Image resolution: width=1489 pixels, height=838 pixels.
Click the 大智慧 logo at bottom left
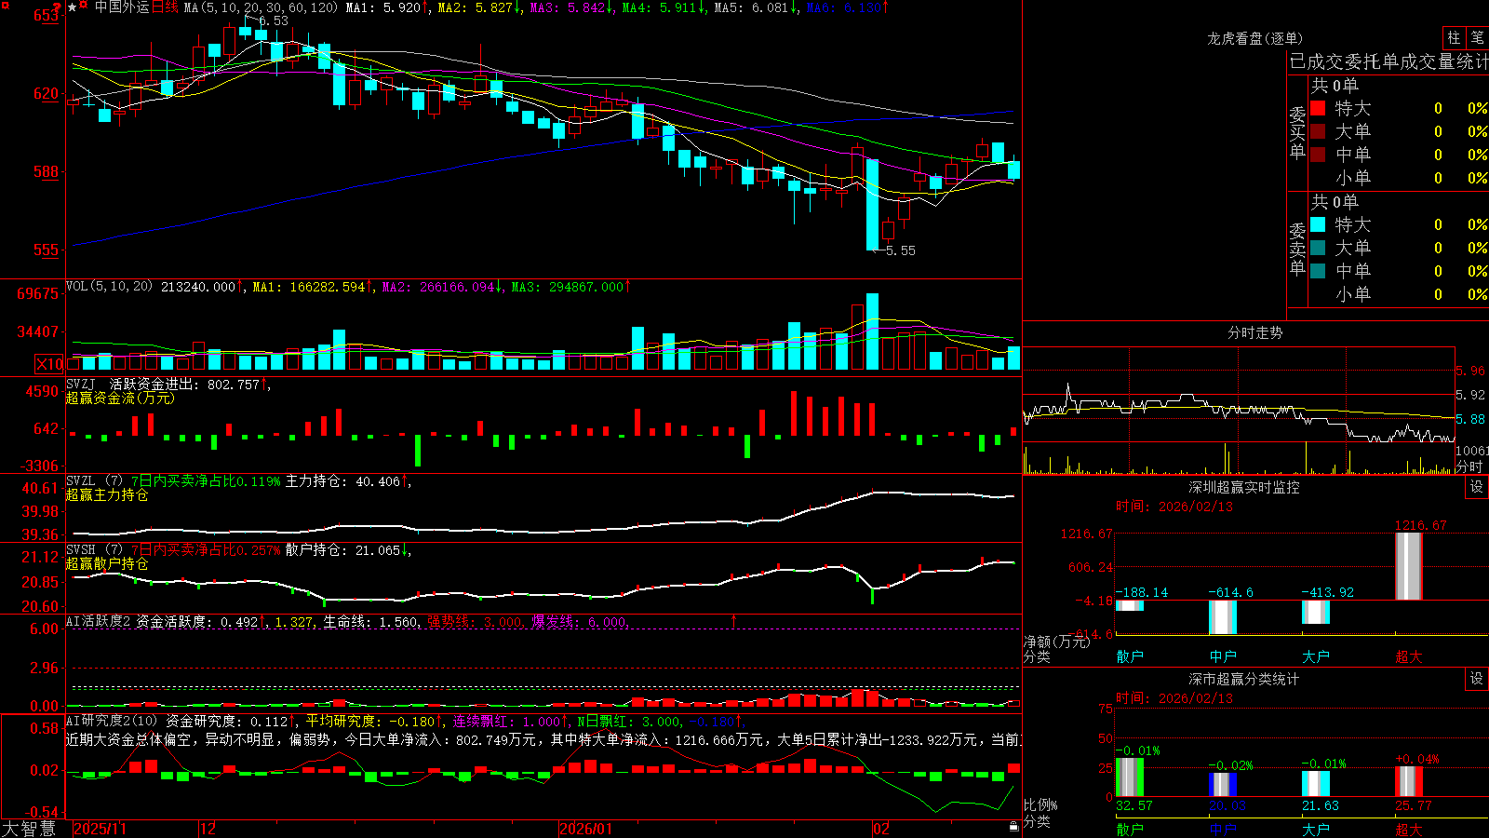29,829
